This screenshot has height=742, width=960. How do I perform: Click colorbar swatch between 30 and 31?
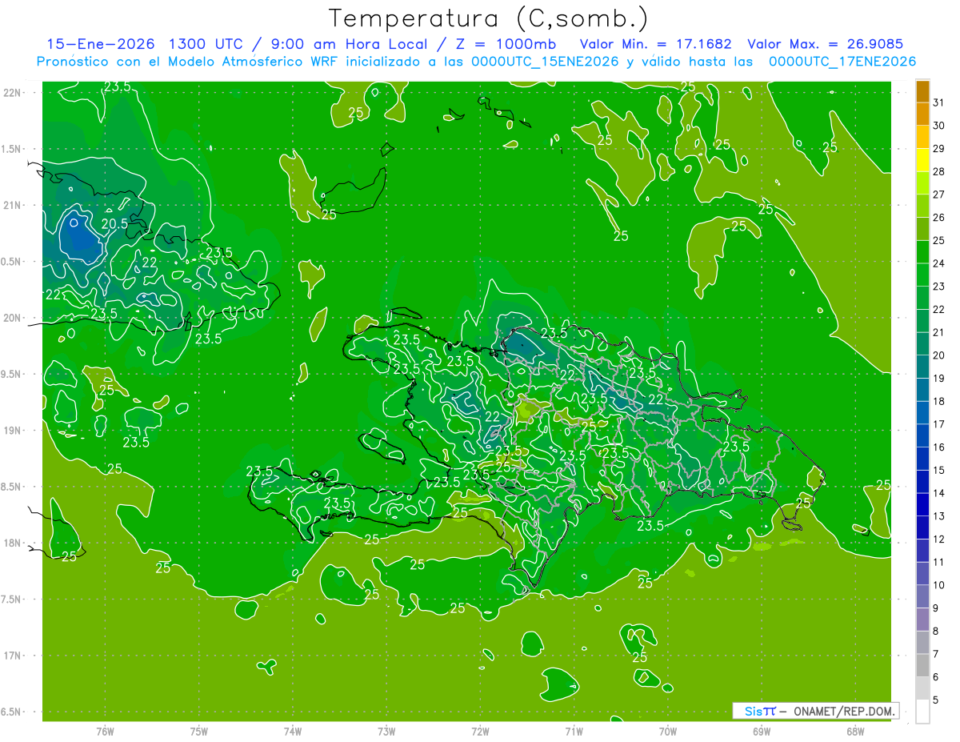[x=922, y=113]
